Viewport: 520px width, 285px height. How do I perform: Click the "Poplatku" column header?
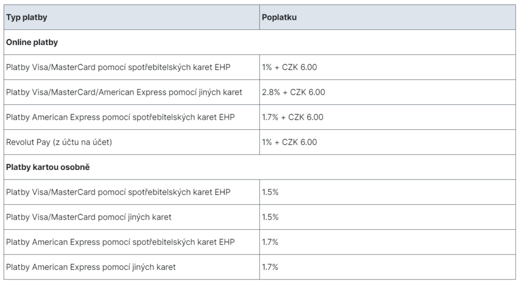point(279,17)
